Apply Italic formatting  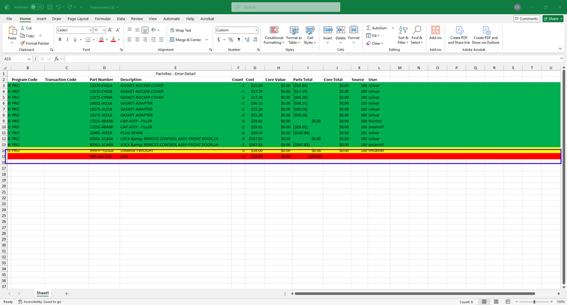pos(67,40)
